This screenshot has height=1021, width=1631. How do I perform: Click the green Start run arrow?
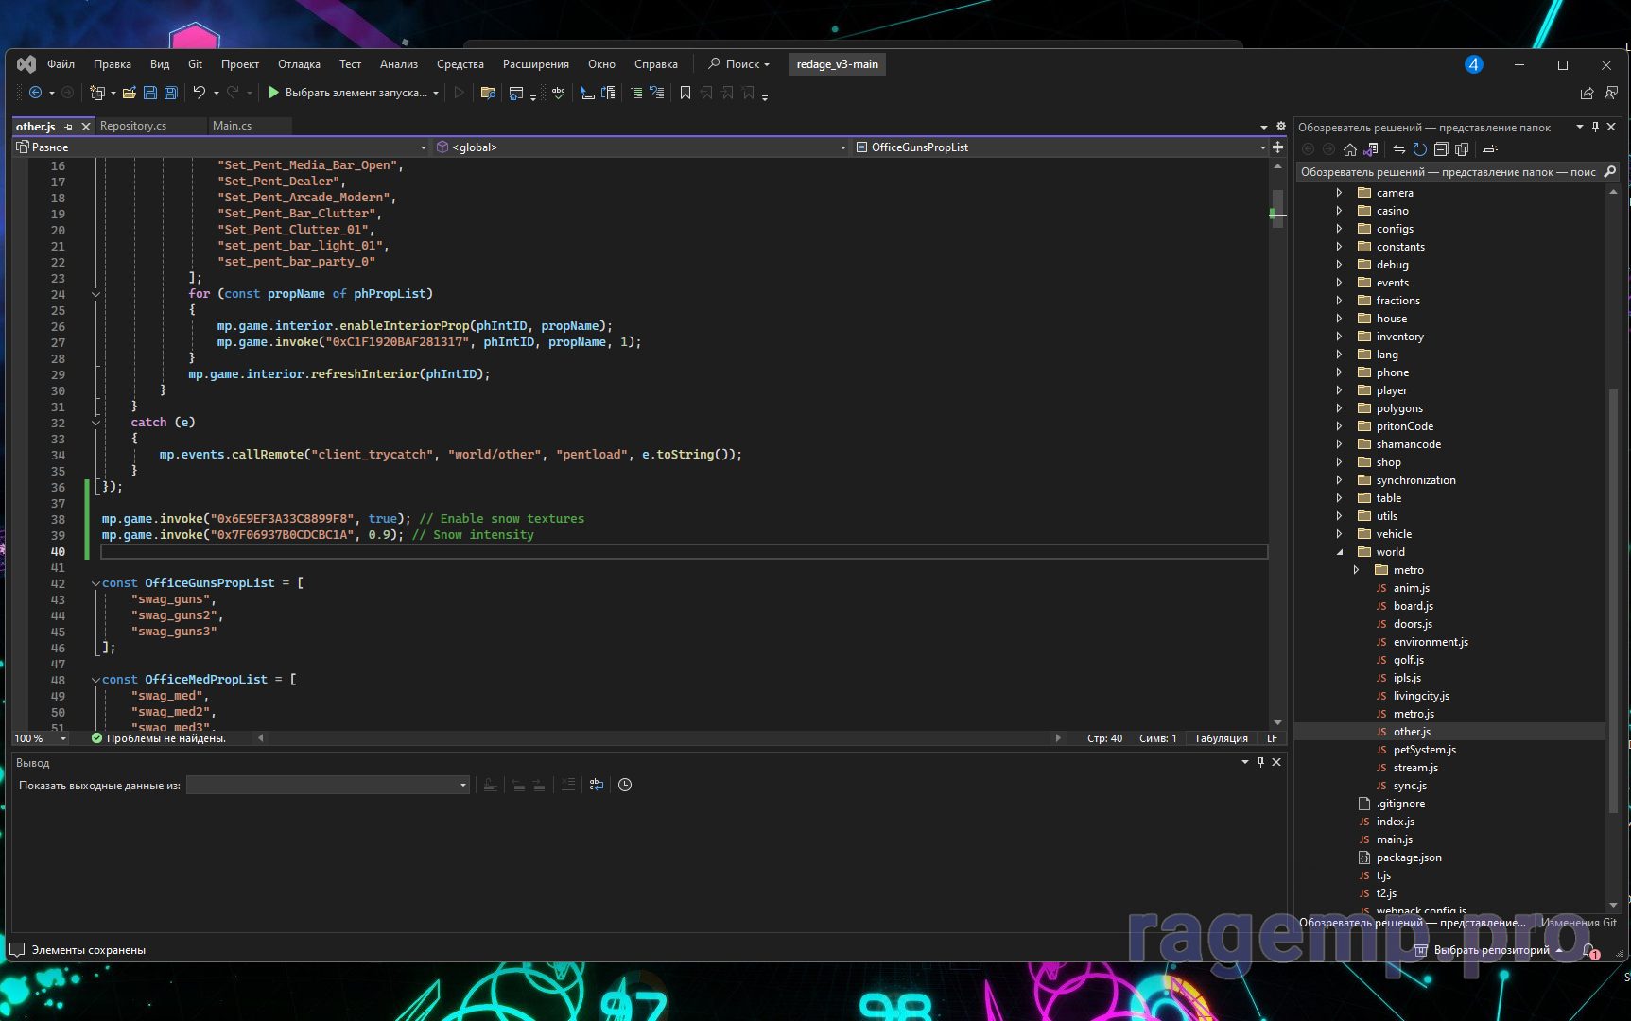pos(273,93)
